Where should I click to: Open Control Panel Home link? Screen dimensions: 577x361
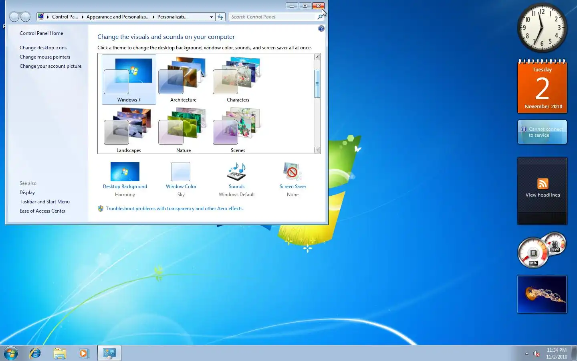coord(41,33)
